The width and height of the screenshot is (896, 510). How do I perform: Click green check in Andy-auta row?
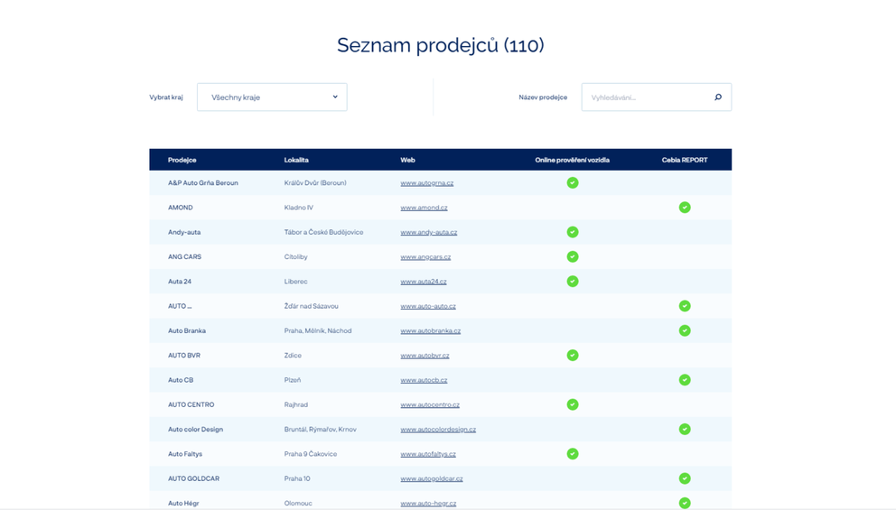click(x=573, y=232)
